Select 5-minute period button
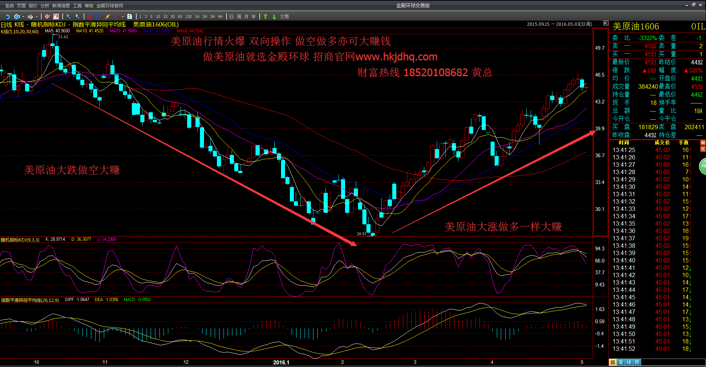Image resolution: width=706 pixels, height=367 pixels. click(151, 17)
